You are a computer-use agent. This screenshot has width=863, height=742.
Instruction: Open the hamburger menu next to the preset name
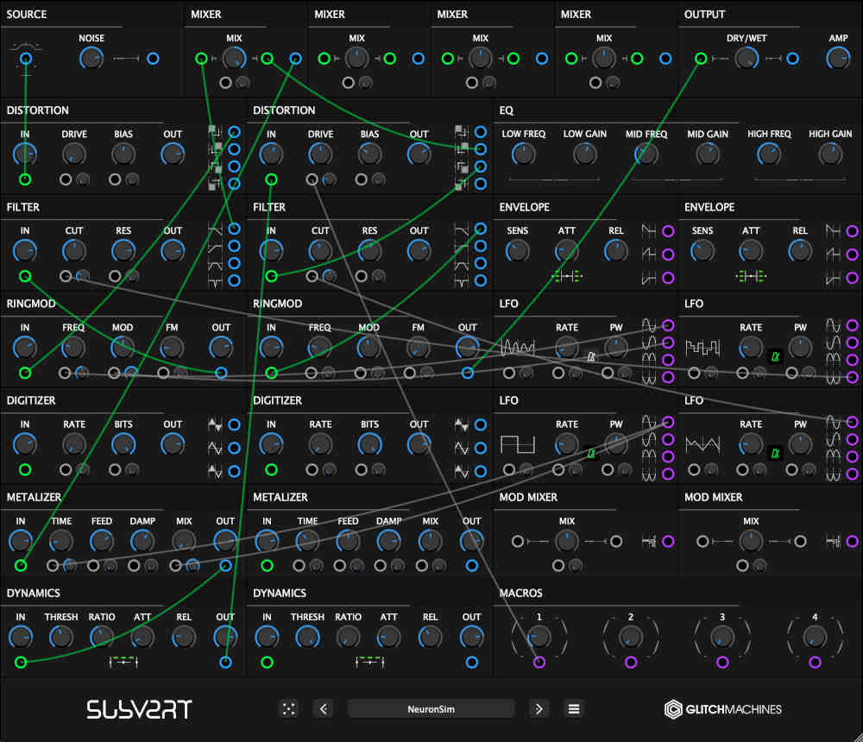[574, 709]
